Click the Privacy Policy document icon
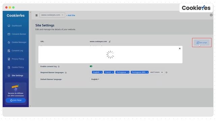The width and height of the screenshot is (216, 121). (x=9, y=59)
